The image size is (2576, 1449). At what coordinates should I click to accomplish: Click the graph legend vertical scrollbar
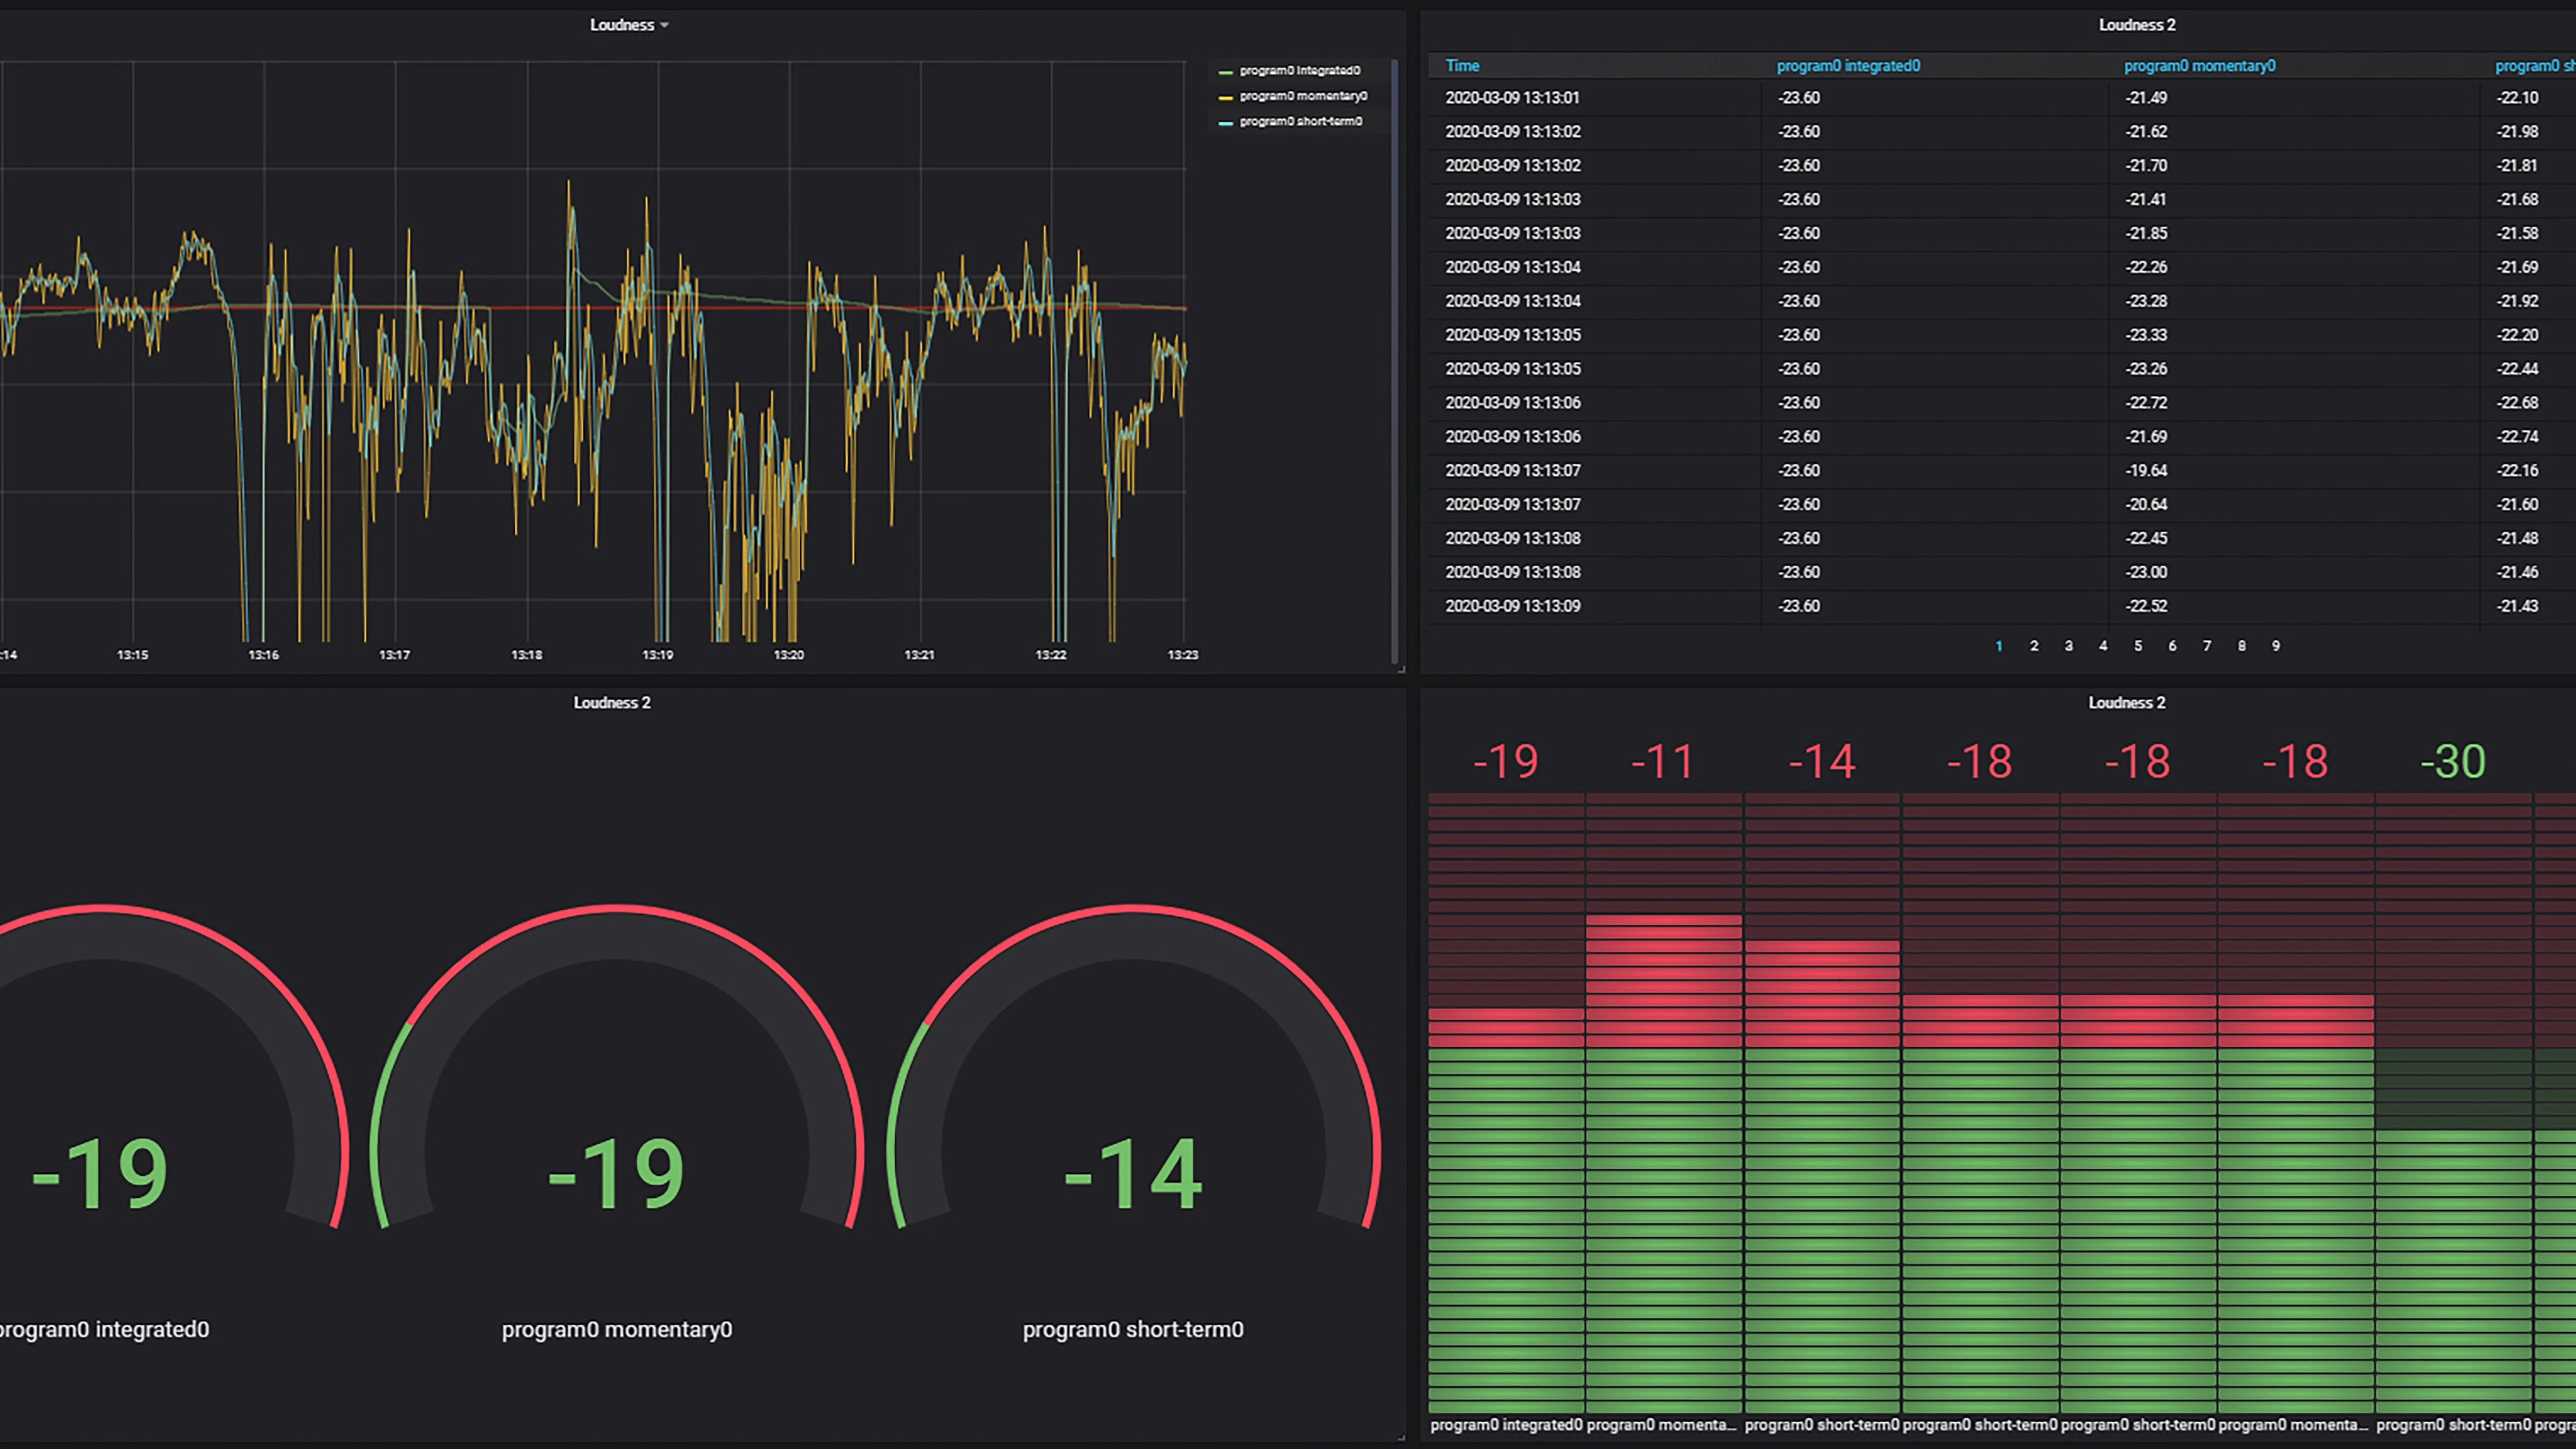(1394, 360)
